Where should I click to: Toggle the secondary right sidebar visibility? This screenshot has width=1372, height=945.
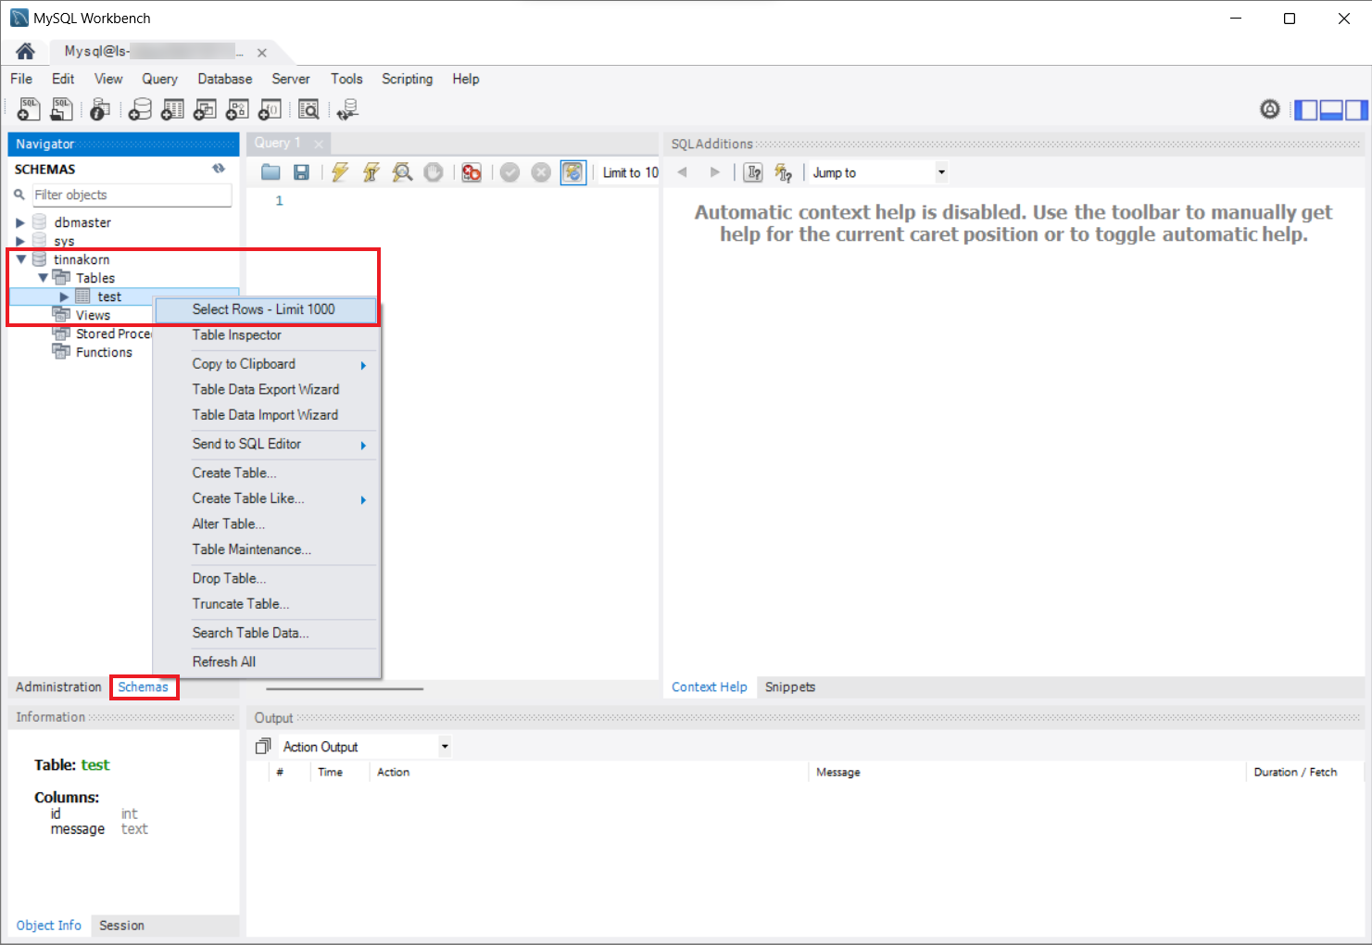point(1356,110)
